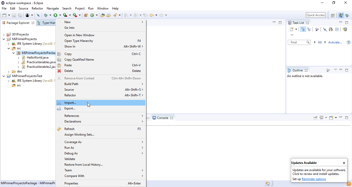
Task: Open Search using the flashlight toolbar icon
Action: click(115, 15)
